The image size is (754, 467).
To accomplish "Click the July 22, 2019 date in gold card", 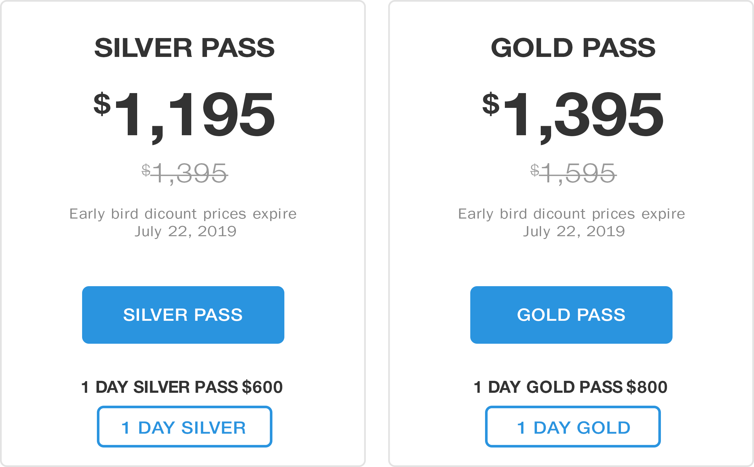I will pos(574,232).
